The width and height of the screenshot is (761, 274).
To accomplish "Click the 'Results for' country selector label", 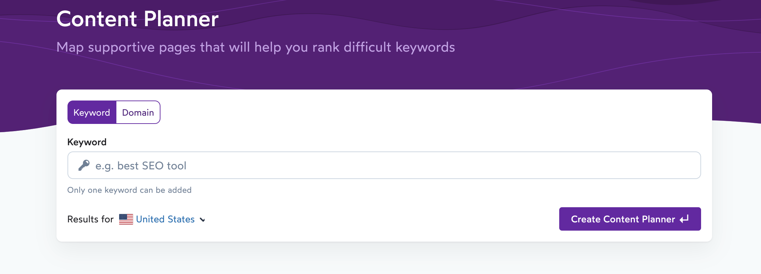I will pos(90,219).
